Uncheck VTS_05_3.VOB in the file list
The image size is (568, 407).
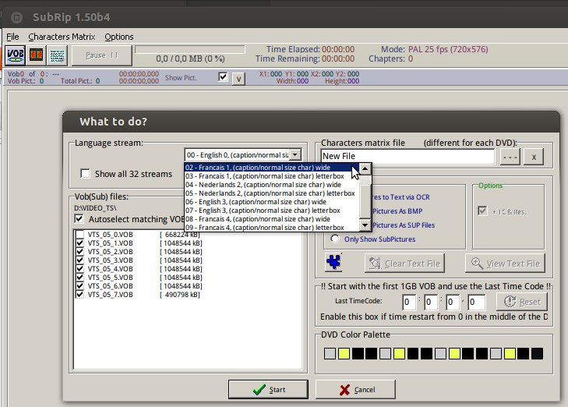coord(79,260)
